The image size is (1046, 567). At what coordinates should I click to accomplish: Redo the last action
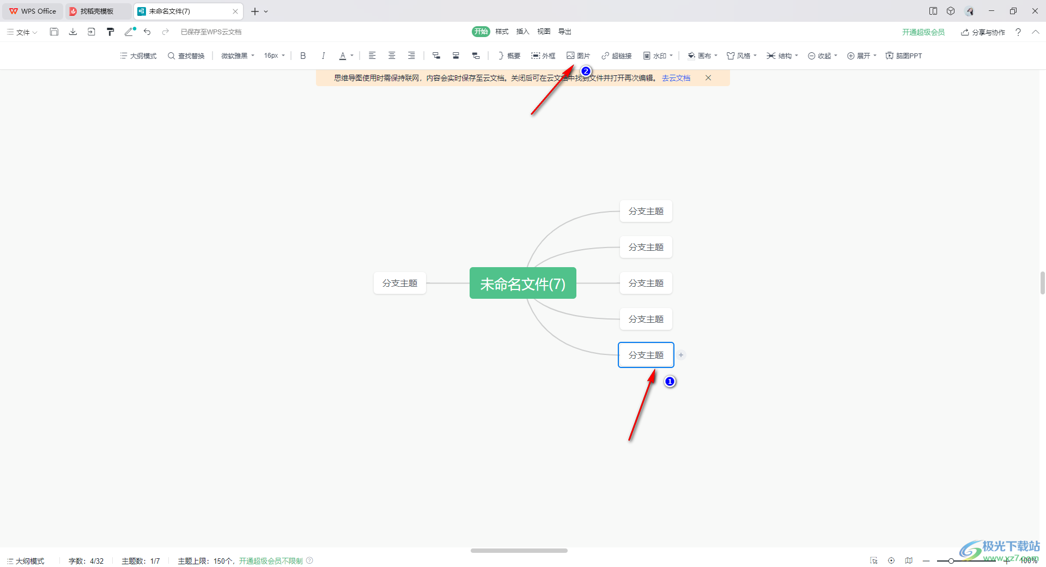[x=166, y=32]
